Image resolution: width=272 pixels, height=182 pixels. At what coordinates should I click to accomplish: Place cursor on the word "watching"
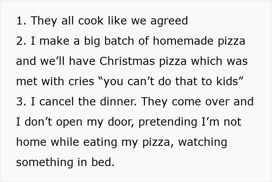click(202, 142)
